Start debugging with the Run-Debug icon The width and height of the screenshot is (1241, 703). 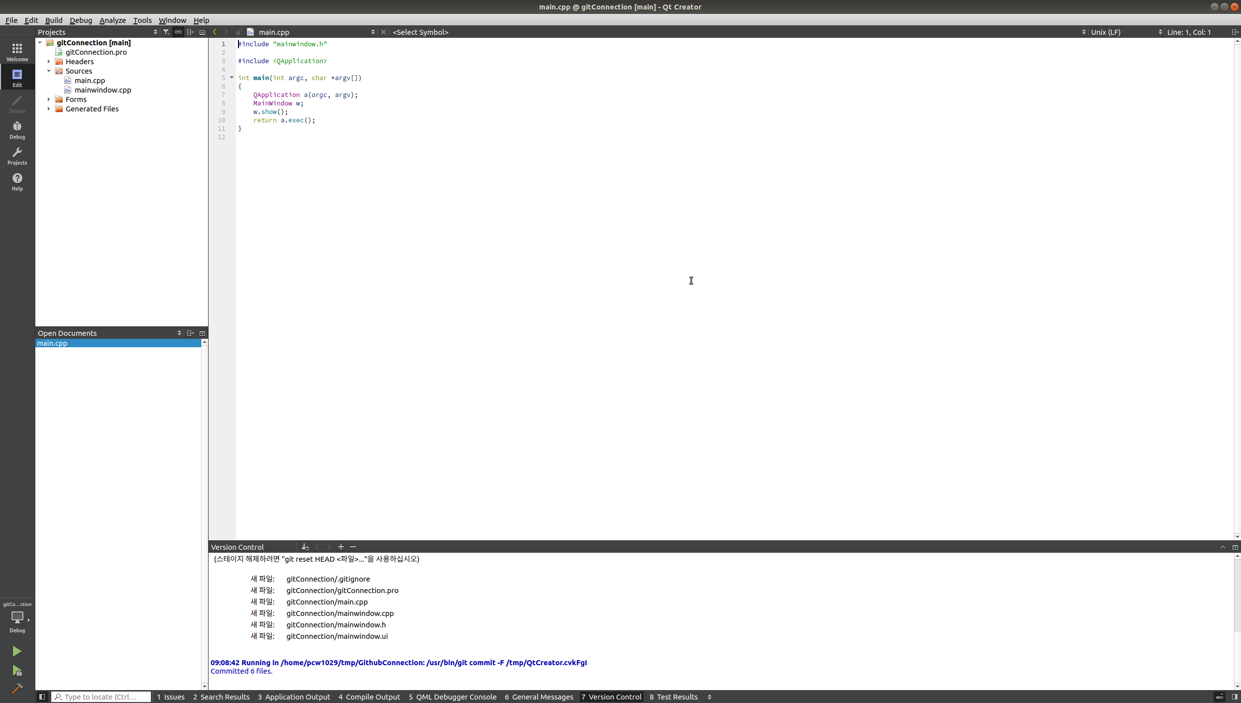pyautogui.click(x=17, y=671)
